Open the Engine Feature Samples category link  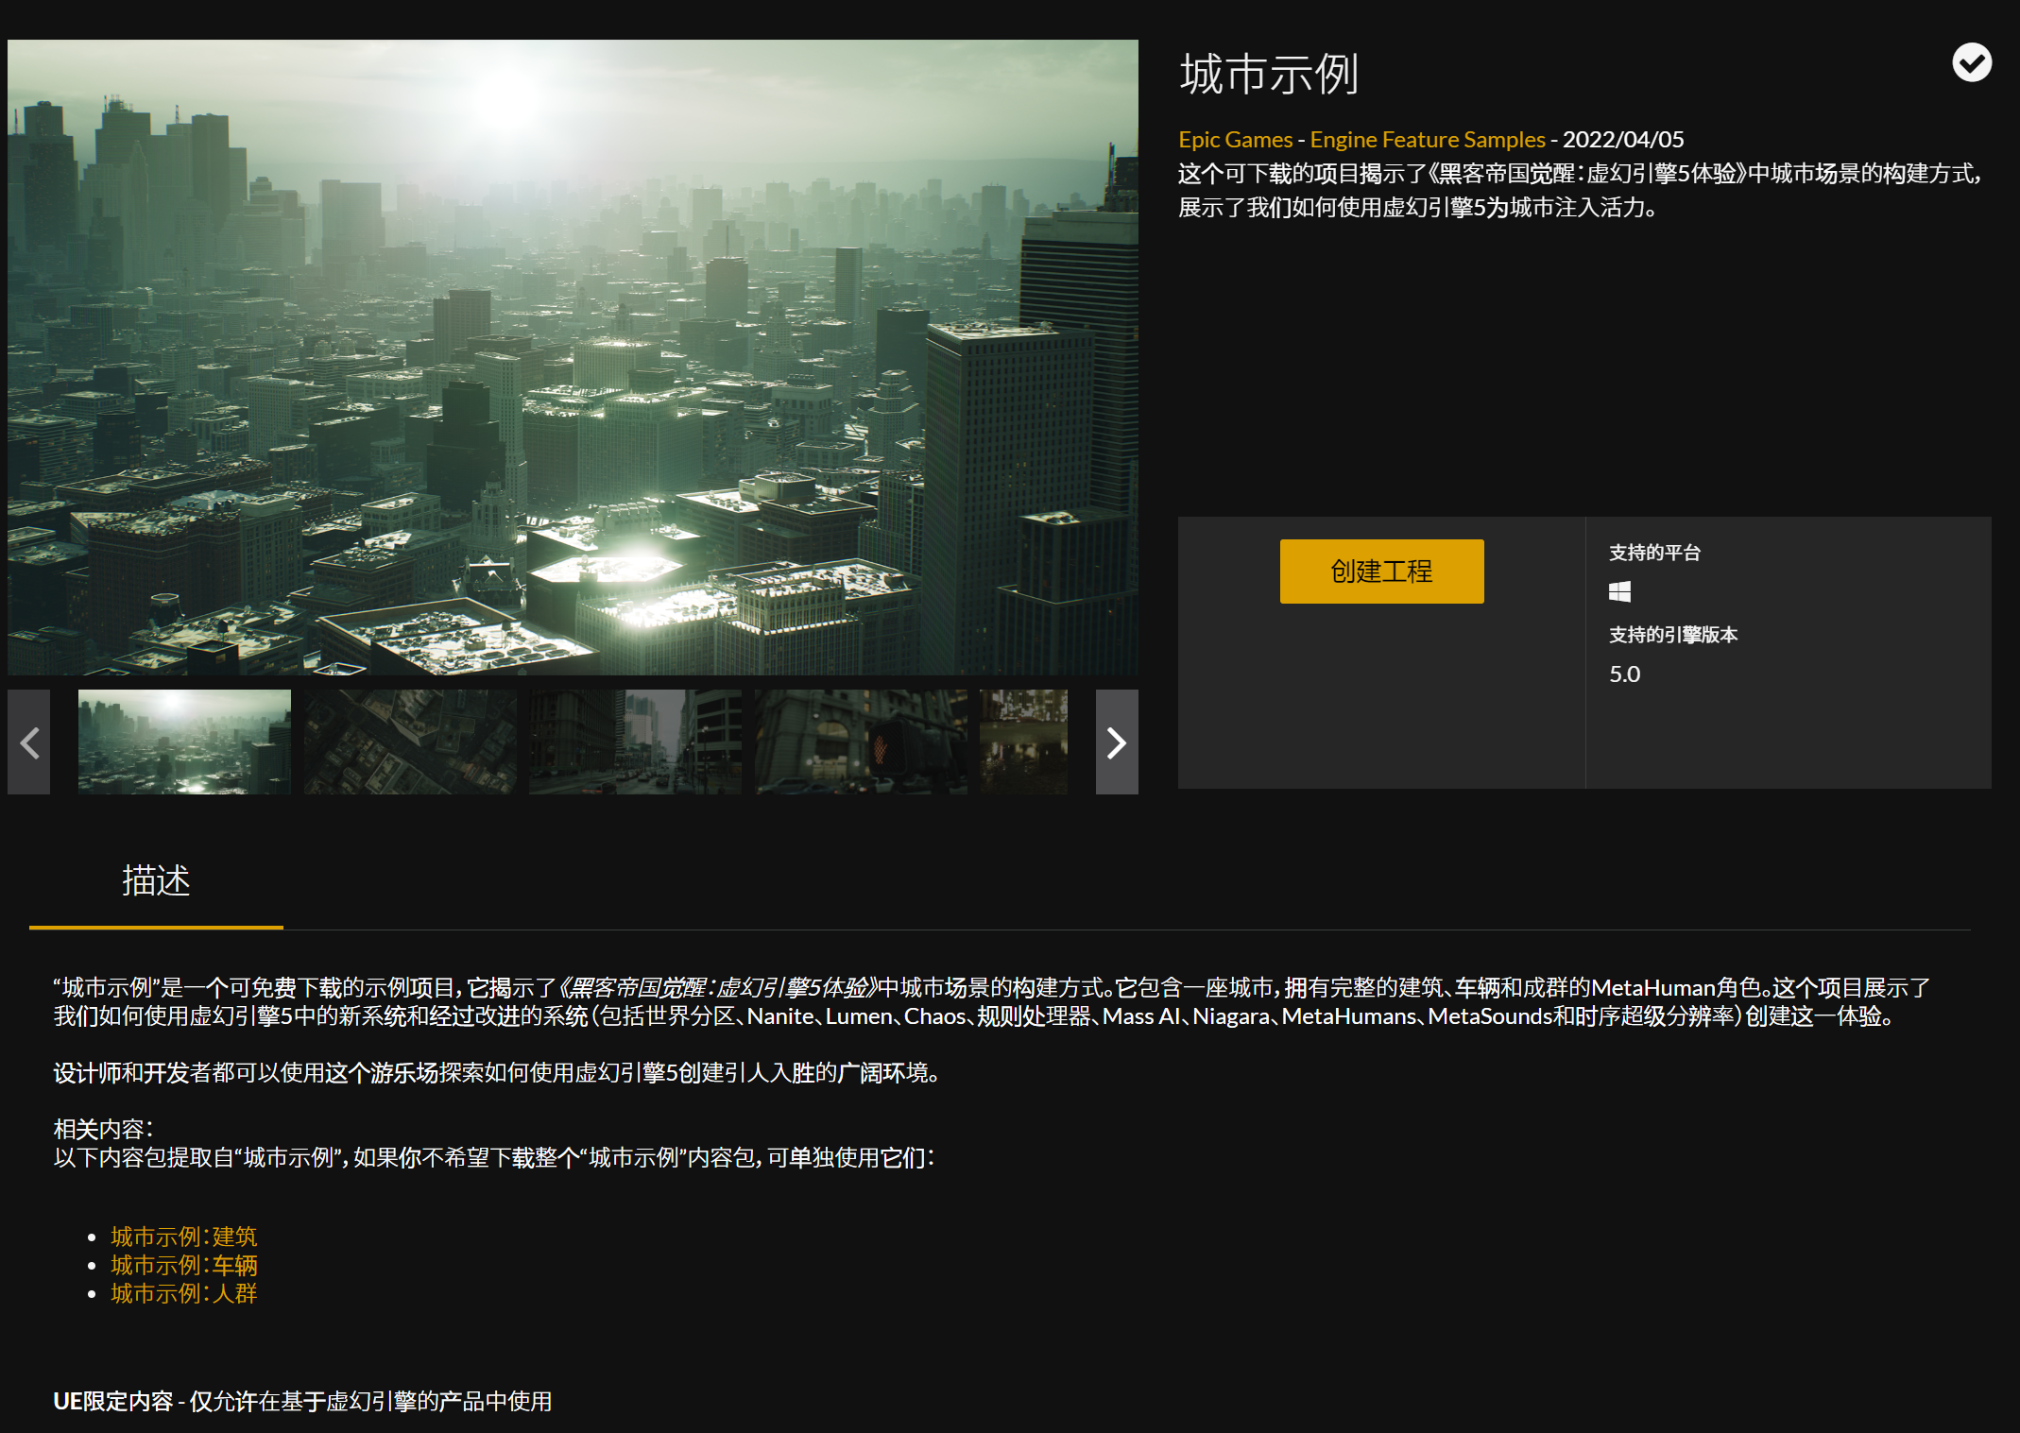[1428, 140]
